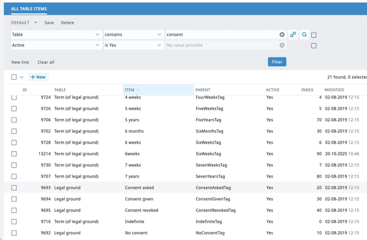
Task: Tick the select-all rows checkbox
Action: (x=14, y=77)
